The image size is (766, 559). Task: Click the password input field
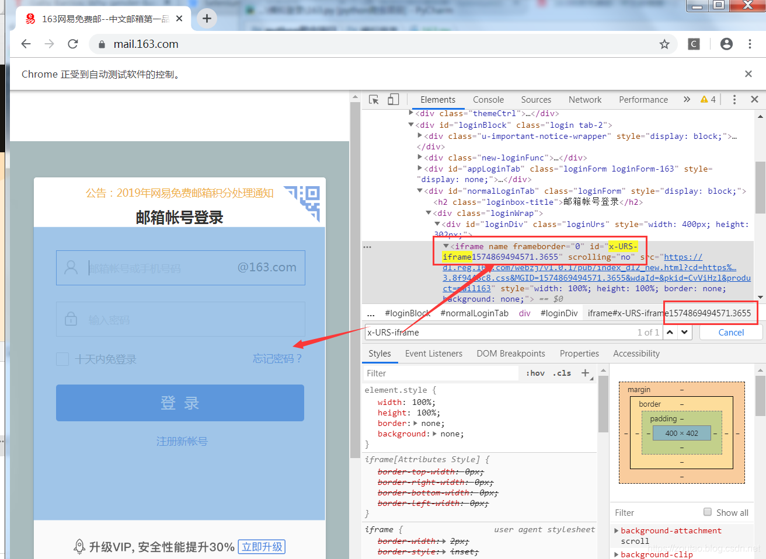(180, 319)
